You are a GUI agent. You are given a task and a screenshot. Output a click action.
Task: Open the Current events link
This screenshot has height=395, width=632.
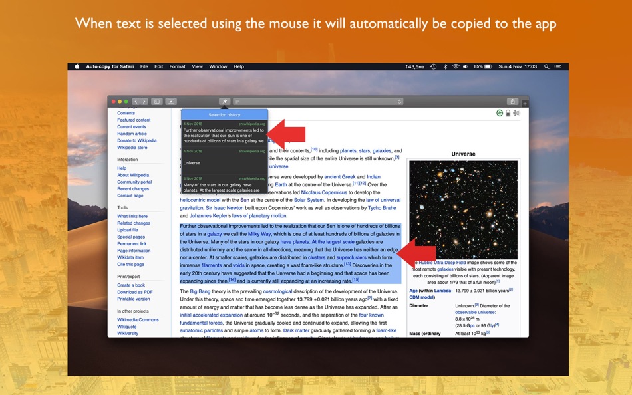(132, 127)
